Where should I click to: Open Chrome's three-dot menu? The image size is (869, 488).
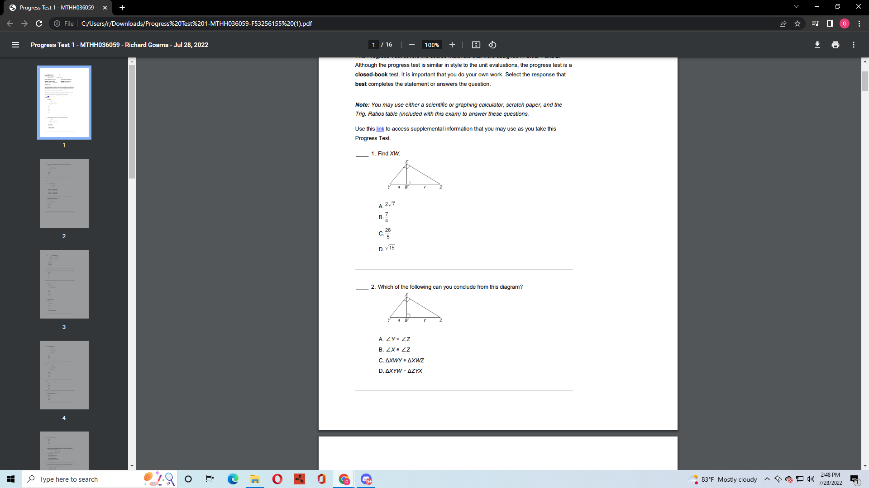point(859,23)
